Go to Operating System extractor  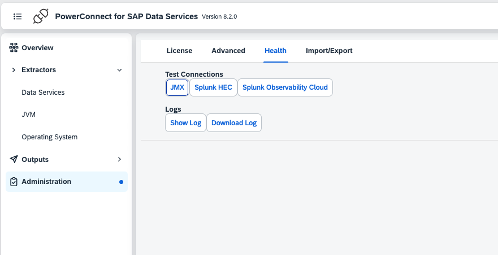(49, 137)
